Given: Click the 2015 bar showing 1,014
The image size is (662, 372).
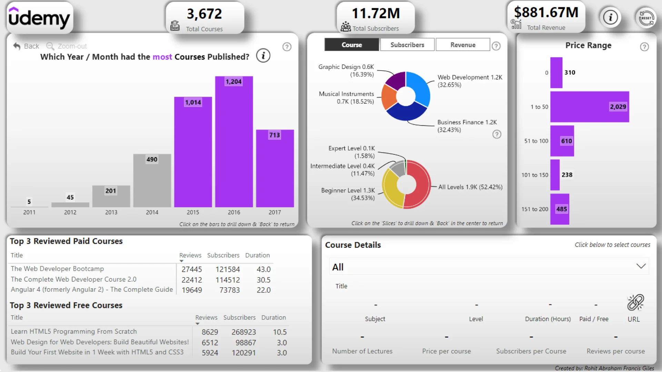Looking at the screenshot, I should 193,152.
